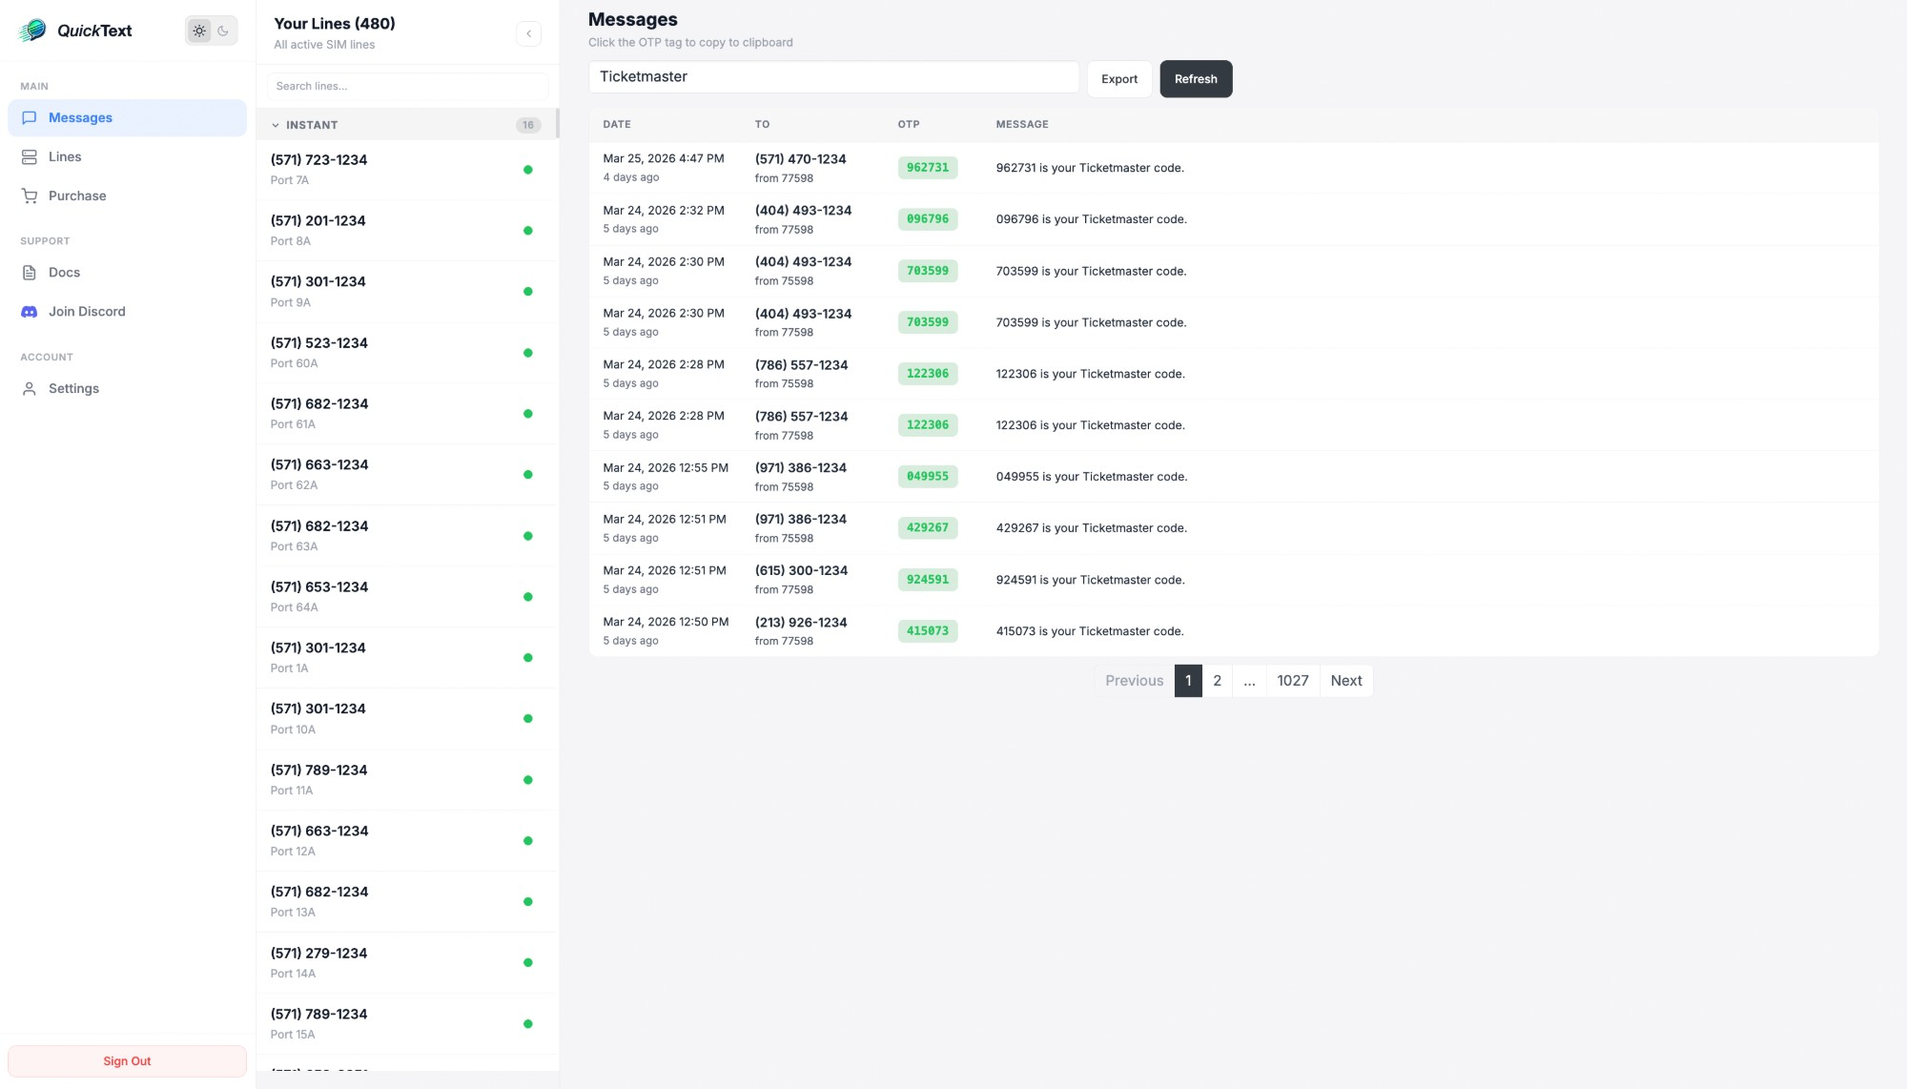Viewport: 1907px width, 1089px height.
Task: Open Settings via the person icon
Action: (30, 388)
